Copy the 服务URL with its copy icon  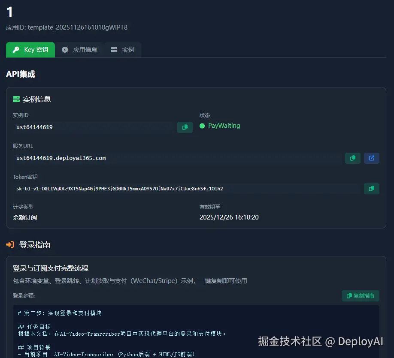coord(352,158)
